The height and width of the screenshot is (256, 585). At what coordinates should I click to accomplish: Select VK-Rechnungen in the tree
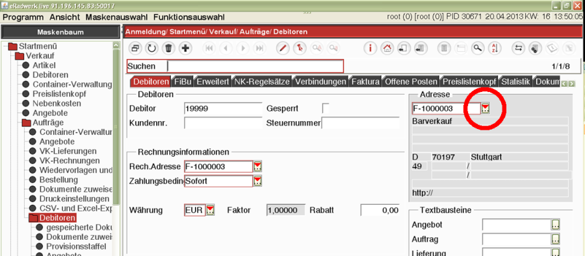(70, 161)
